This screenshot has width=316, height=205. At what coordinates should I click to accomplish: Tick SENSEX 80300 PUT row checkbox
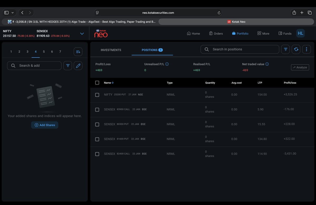(97, 124)
